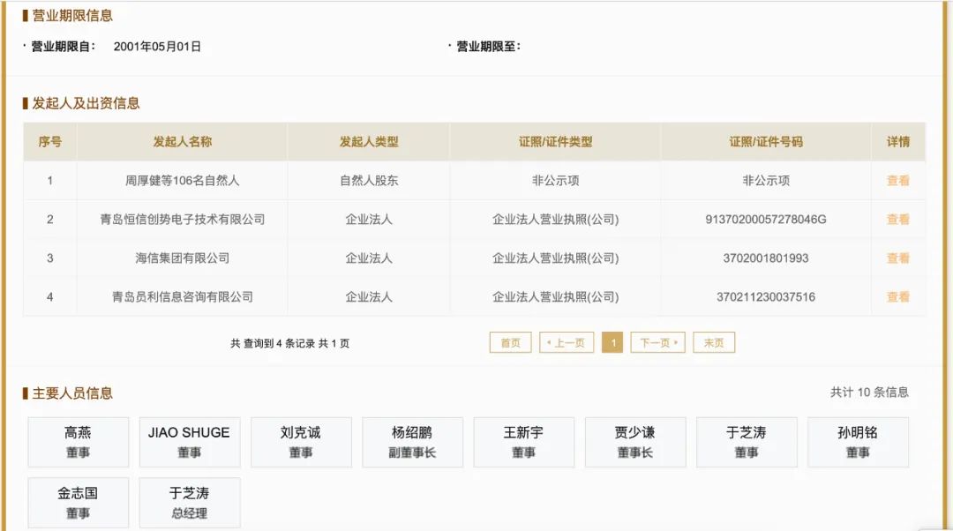The height and width of the screenshot is (531, 953).
Task: Click 于芝涛 director card
Action: pyautogui.click(x=747, y=441)
